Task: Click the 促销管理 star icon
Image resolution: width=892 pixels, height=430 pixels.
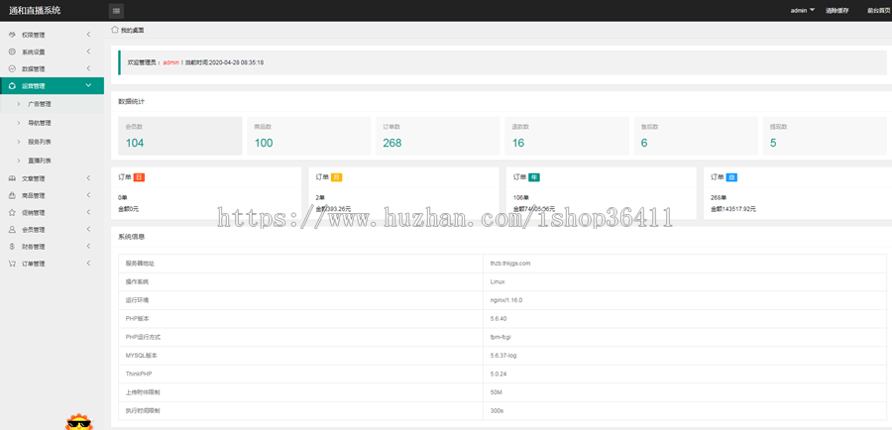Action: coord(12,213)
